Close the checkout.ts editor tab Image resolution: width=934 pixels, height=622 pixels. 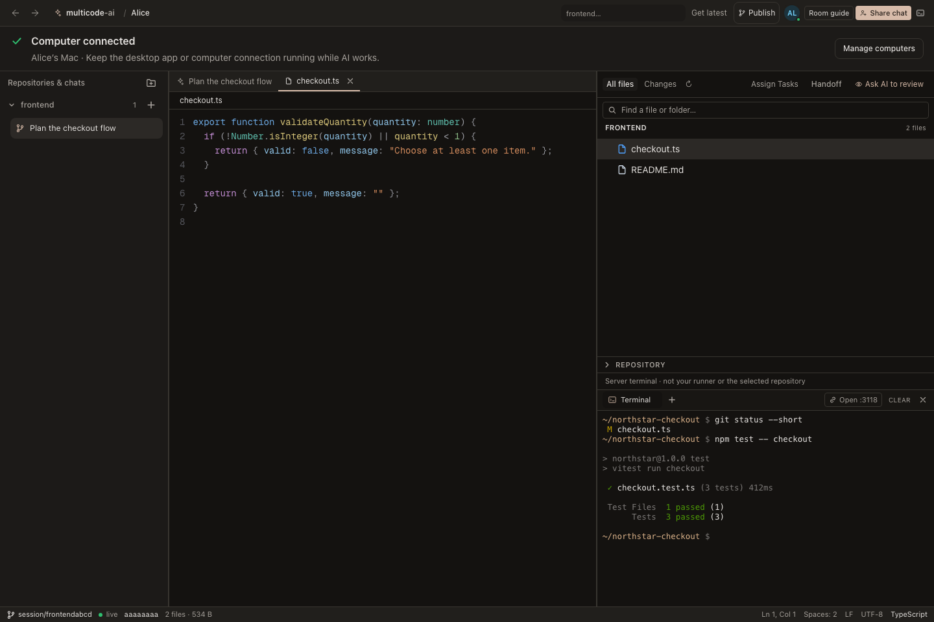pyautogui.click(x=350, y=81)
